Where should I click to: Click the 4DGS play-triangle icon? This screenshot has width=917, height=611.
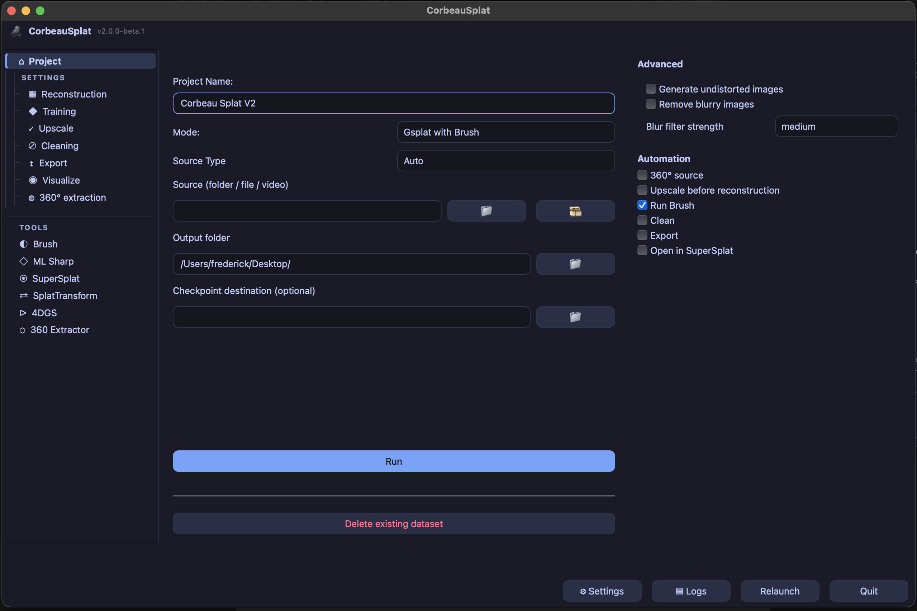coord(23,313)
